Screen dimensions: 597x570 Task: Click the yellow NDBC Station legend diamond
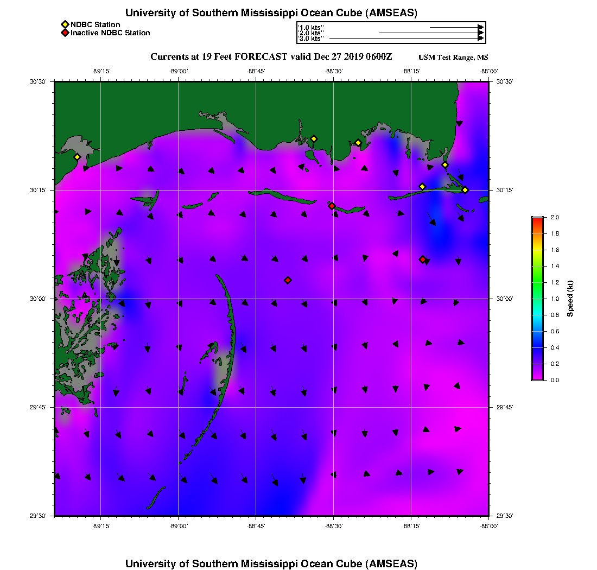(65, 24)
